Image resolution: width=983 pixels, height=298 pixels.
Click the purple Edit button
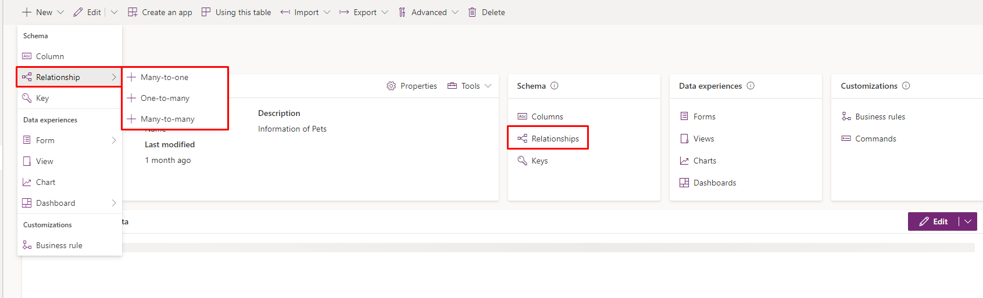pos(934,221)
